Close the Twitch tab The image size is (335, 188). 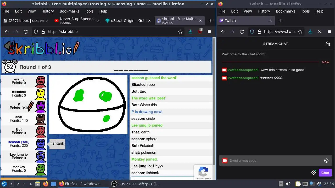pyautogui.click(x=271, y=21)
